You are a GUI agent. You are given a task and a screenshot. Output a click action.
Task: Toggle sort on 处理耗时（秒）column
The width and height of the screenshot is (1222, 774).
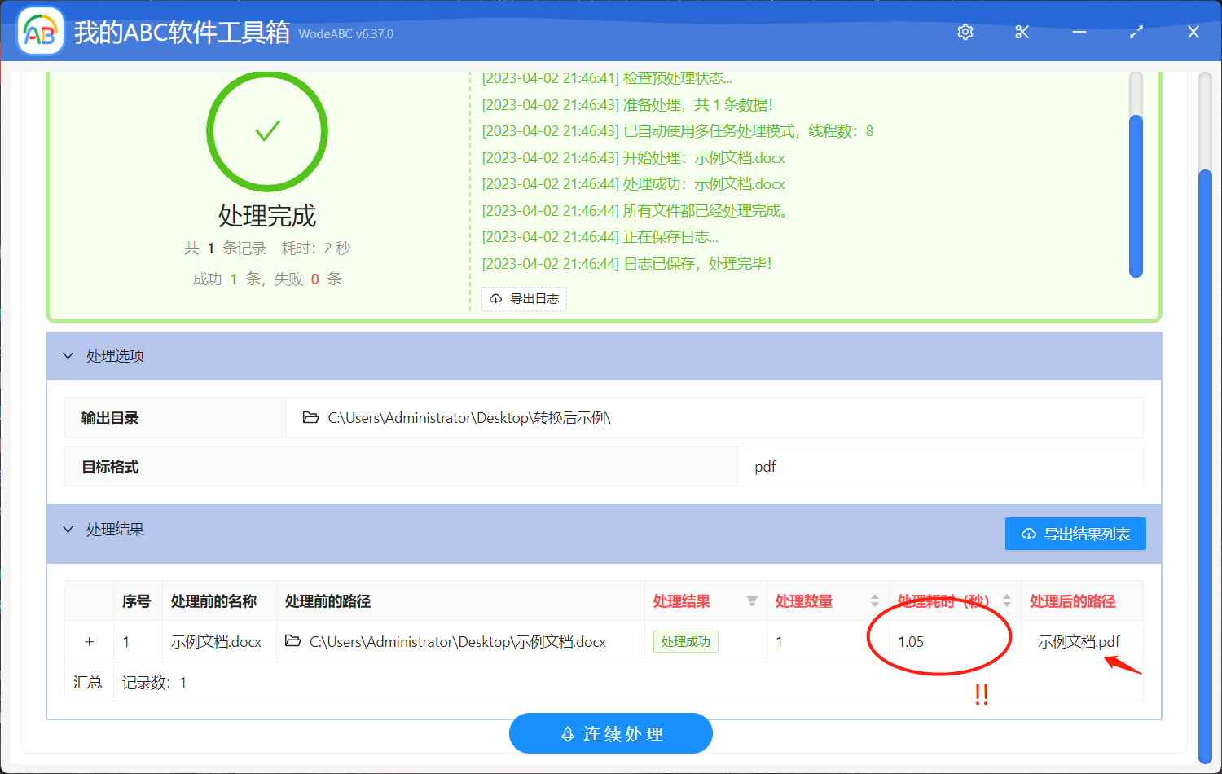point(1006,600)
